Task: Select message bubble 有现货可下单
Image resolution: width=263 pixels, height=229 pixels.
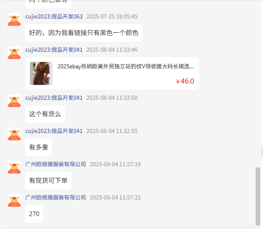Action: [x=48, y=181]
